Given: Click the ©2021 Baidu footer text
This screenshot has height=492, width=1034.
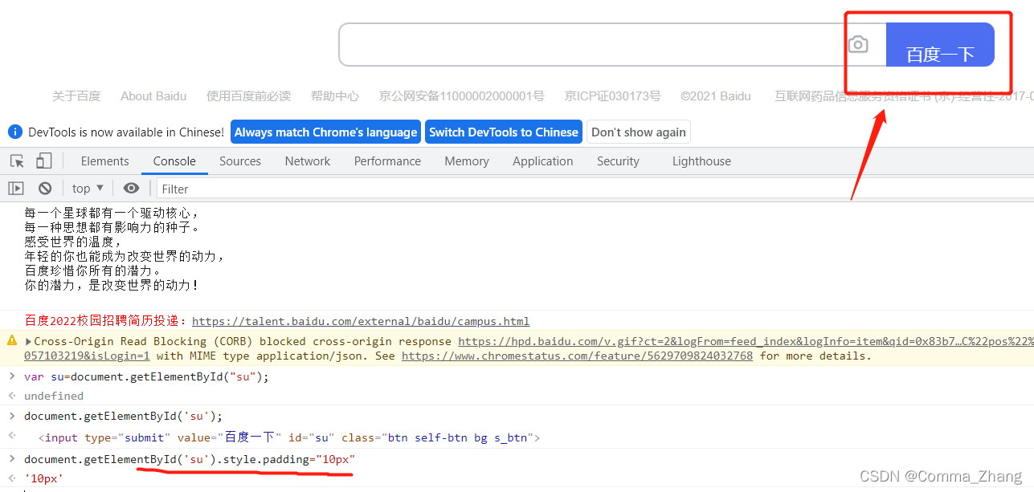Looking at the screenshot, I should click(716, 96).
